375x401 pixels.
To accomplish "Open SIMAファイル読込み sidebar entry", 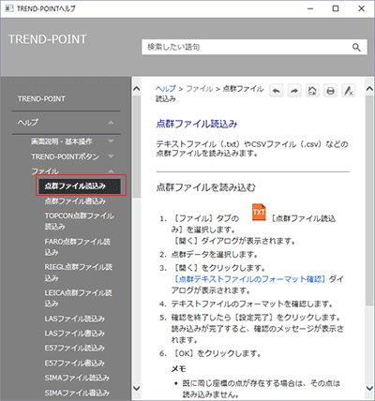I will pyautogui.click(x=77, y=378).
